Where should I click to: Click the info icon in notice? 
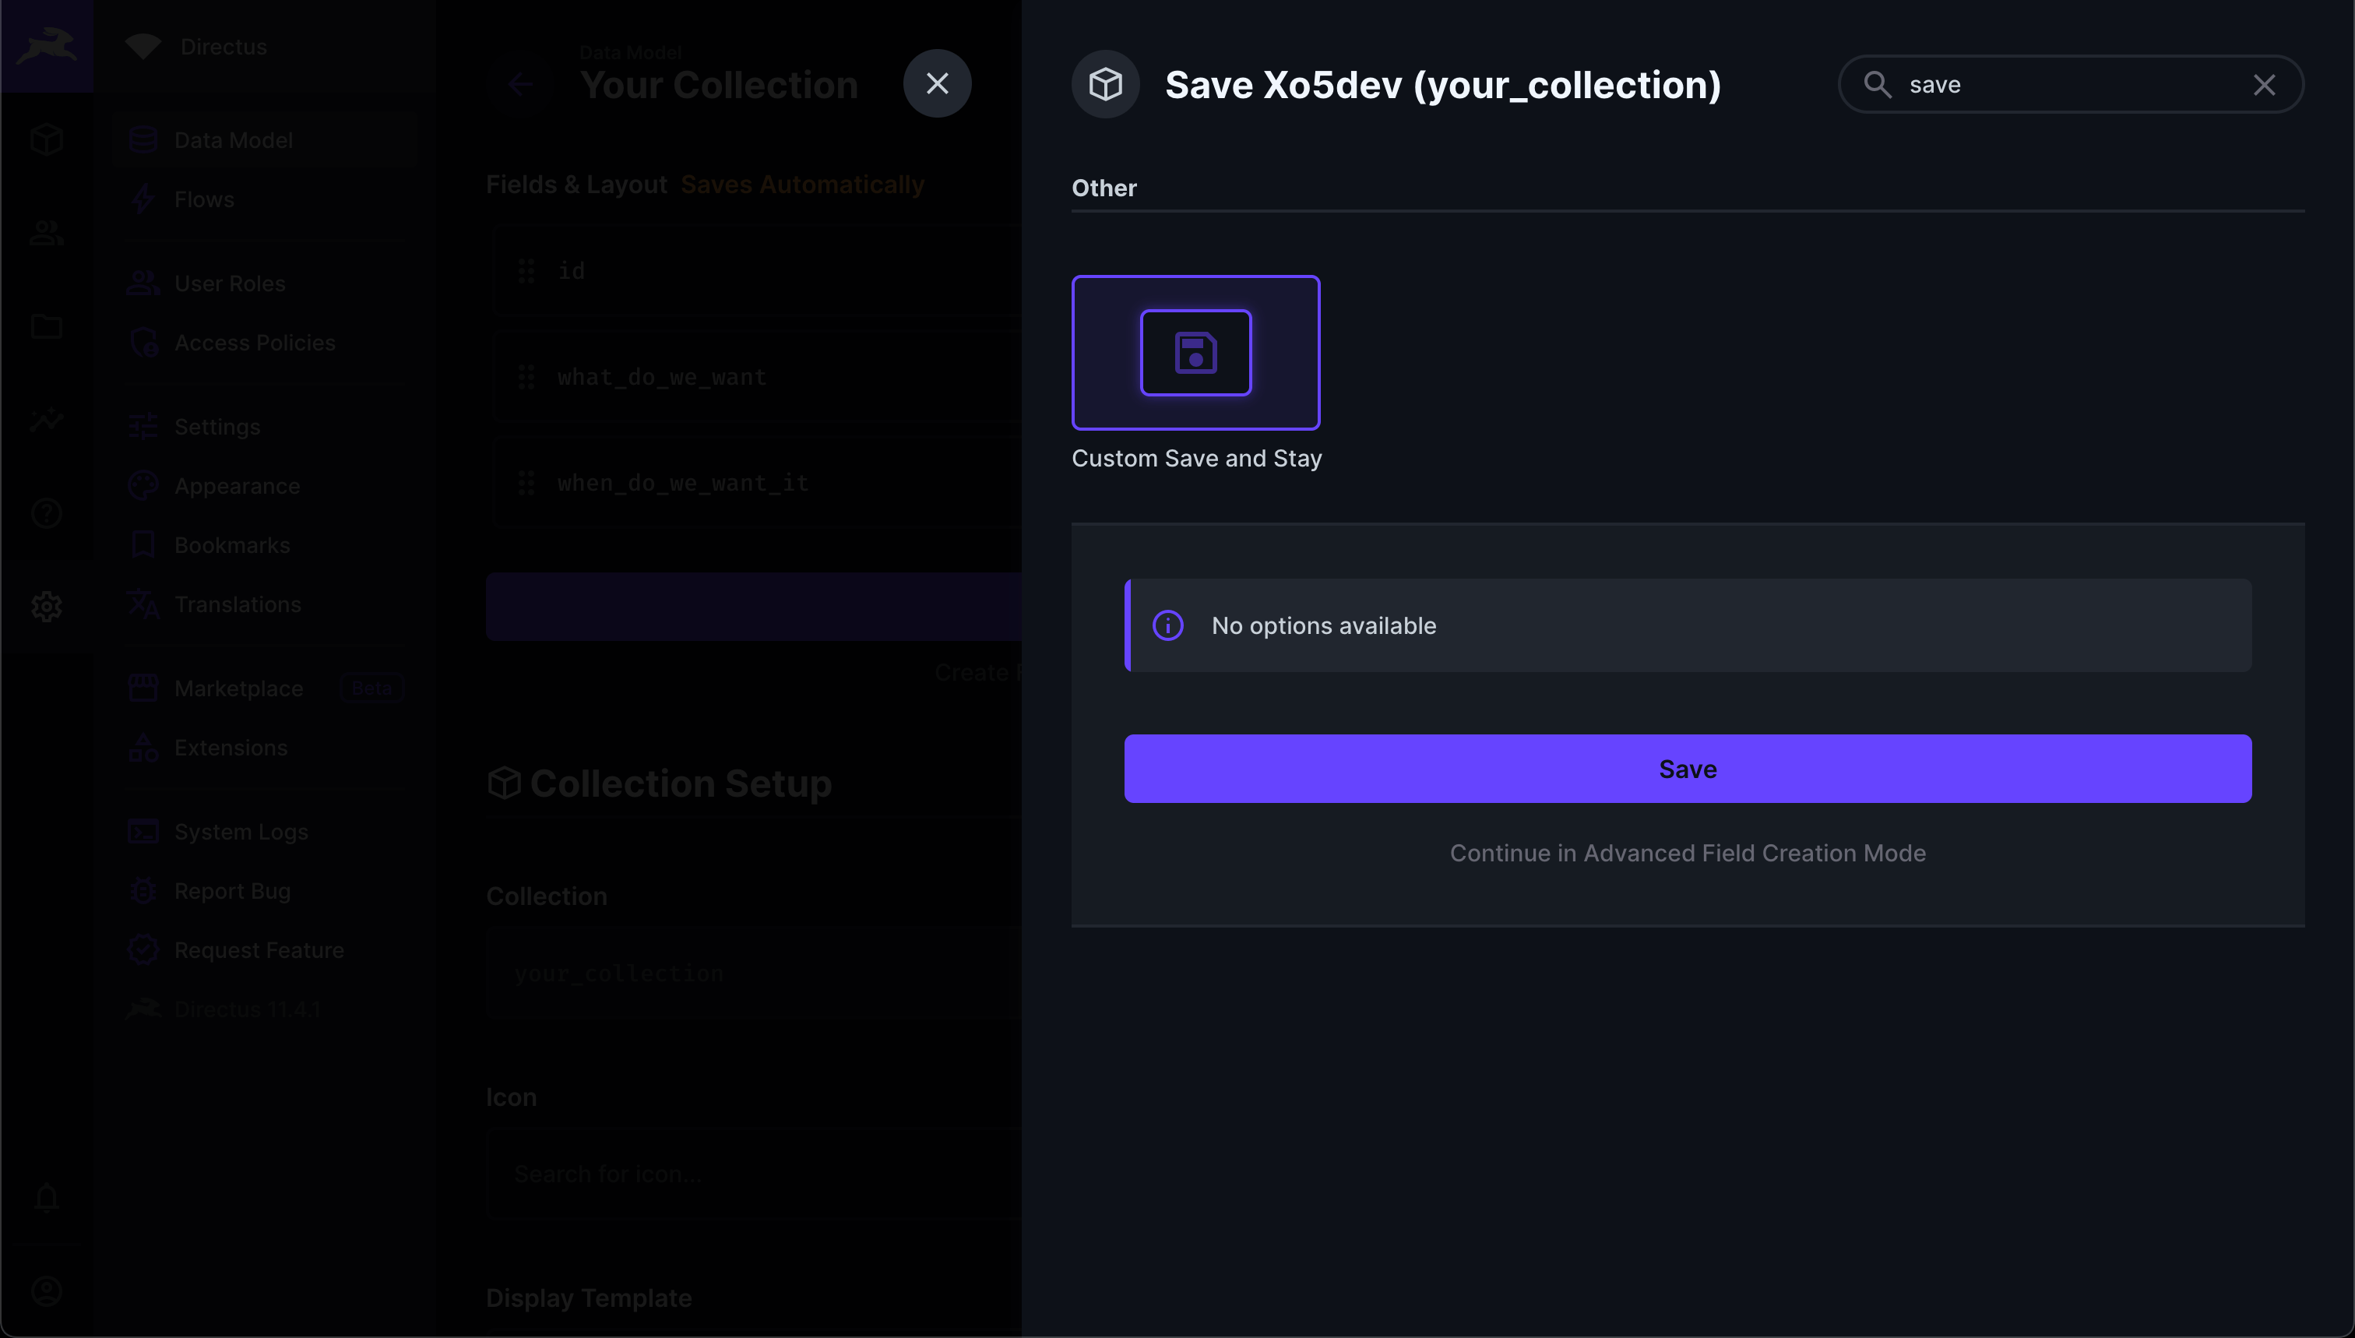(x=1167, y=626)
